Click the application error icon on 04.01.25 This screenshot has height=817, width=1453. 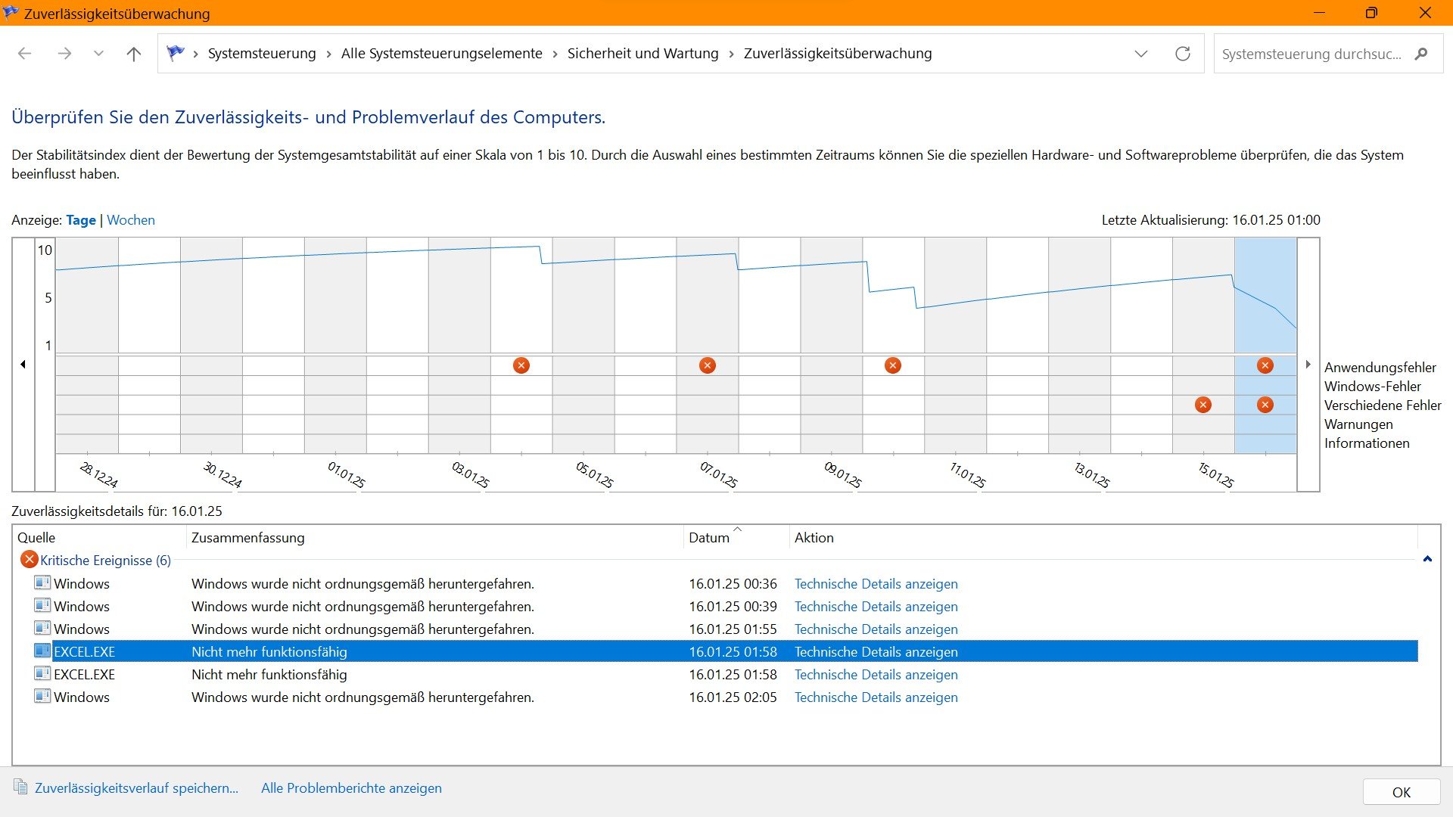pos(521,365)
